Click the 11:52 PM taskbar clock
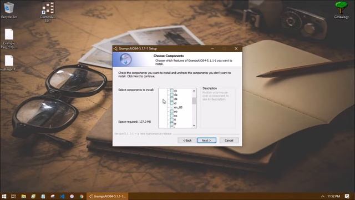Viewport: 355px width, 200px height. tap(334, 196)
